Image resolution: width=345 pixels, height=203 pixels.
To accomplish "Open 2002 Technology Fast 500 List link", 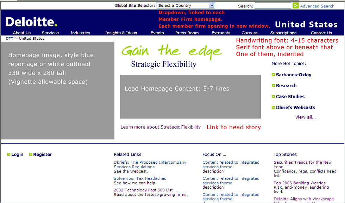I will point(143,190).
